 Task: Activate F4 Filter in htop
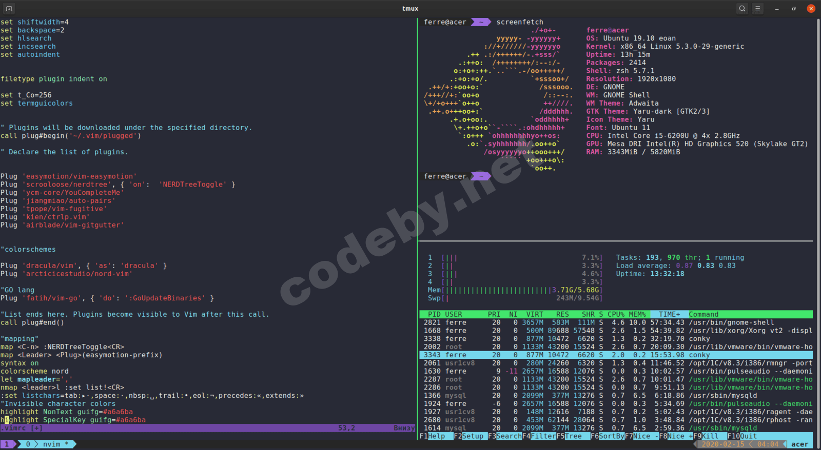(x=540, y=436)
